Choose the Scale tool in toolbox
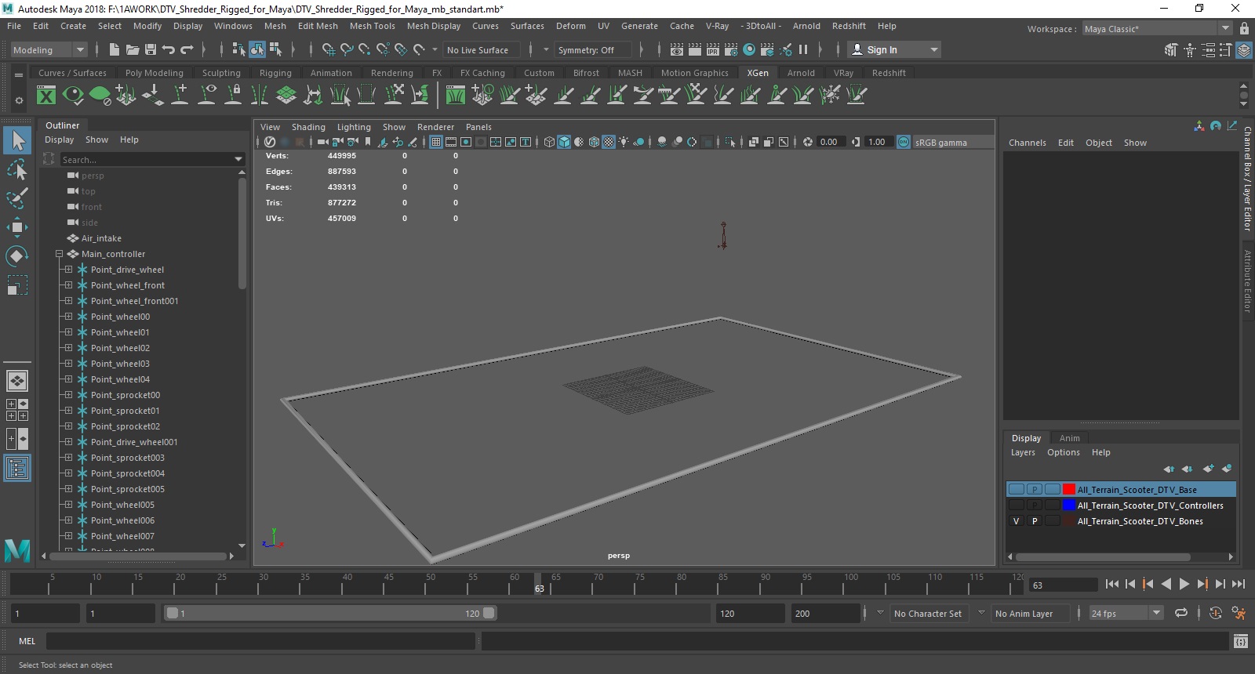The height and width of the screenshot is (674, 1255). [17, 284]
